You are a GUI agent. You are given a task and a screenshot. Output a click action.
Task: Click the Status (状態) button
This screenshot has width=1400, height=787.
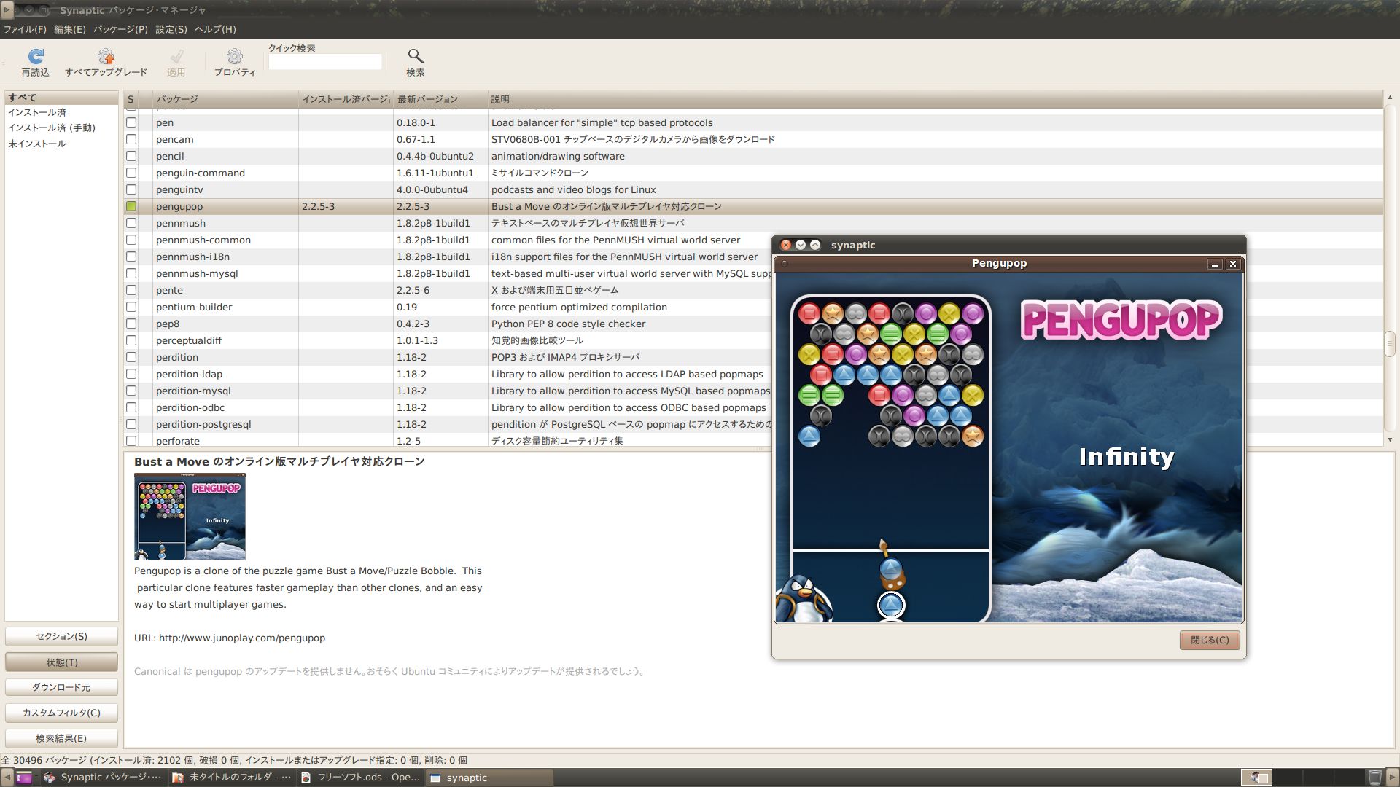(61, 662)
